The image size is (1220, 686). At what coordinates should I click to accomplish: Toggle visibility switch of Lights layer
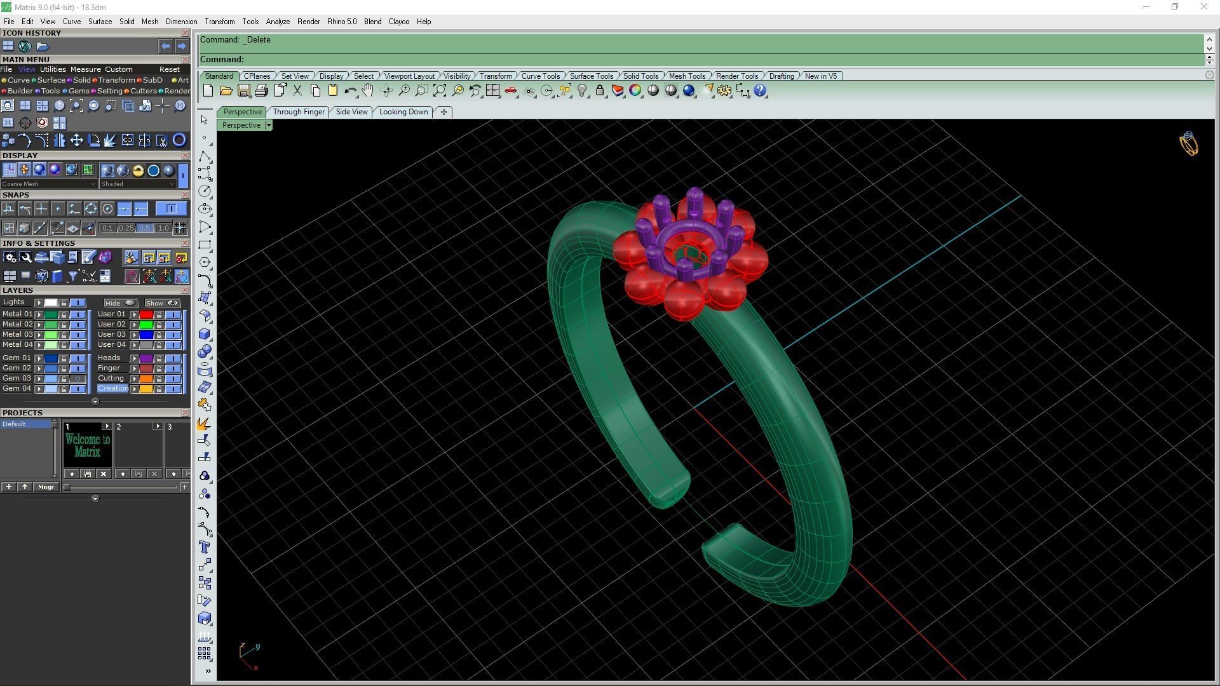point(78,303)
